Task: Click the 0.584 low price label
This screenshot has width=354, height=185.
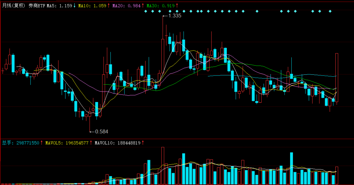Action: pos(101,132)
